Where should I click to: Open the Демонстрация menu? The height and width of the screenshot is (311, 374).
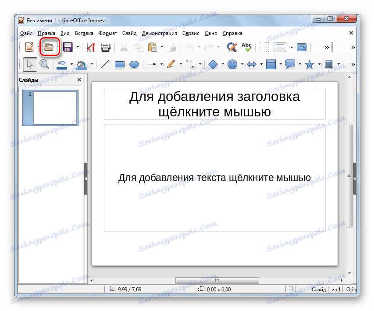[x=159, y=33]
